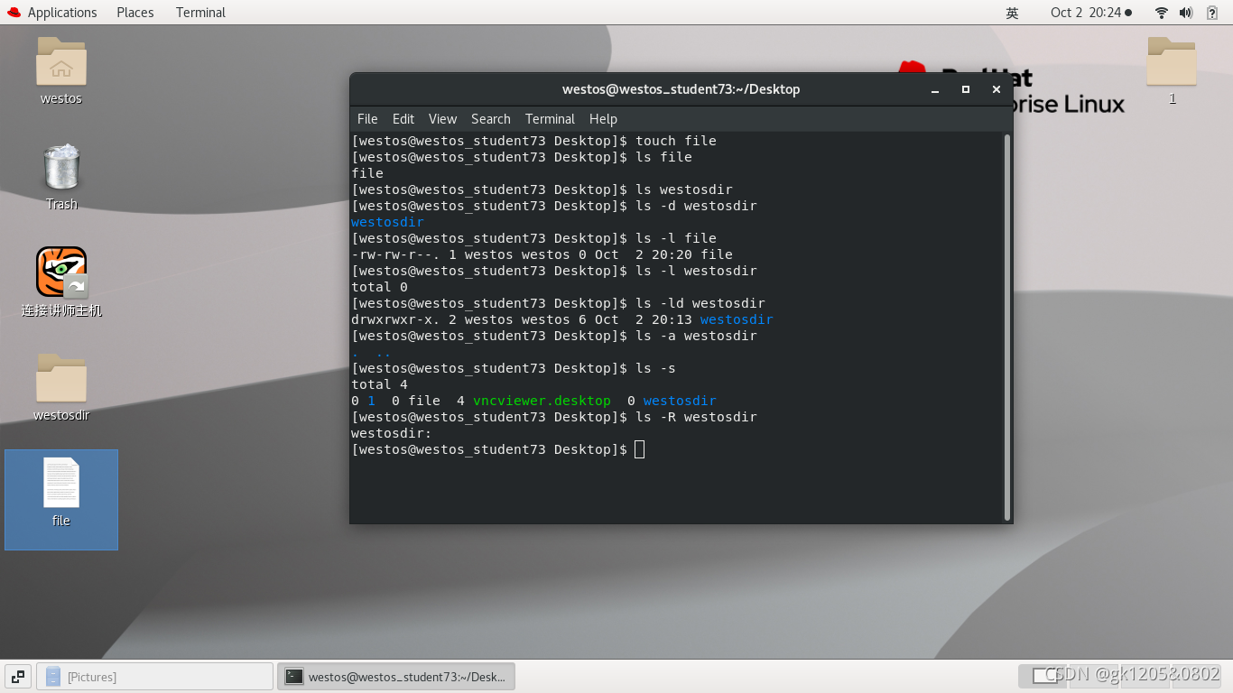Open the Wi-Fi network status icon
The image size is (1233, 693).
(x=1162, y=13)
